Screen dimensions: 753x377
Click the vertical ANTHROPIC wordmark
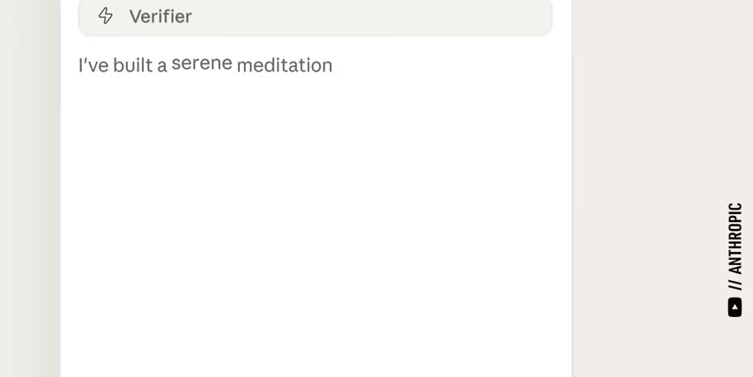[x=734, y=239]
